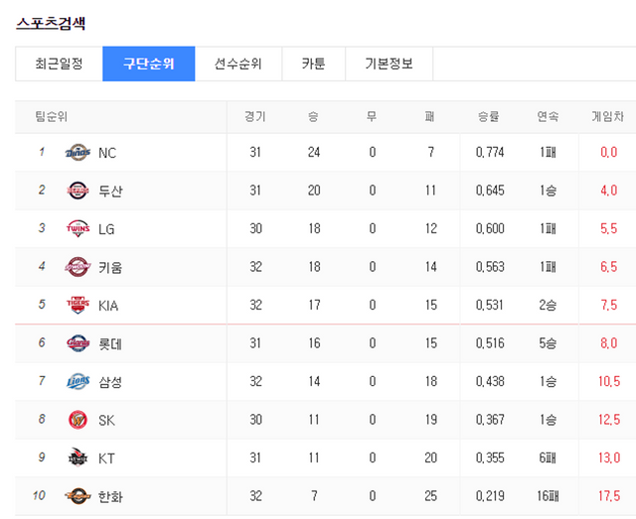The image size is (636, 519).
Task: Click the 연속 column header
Action: point(548,117)
